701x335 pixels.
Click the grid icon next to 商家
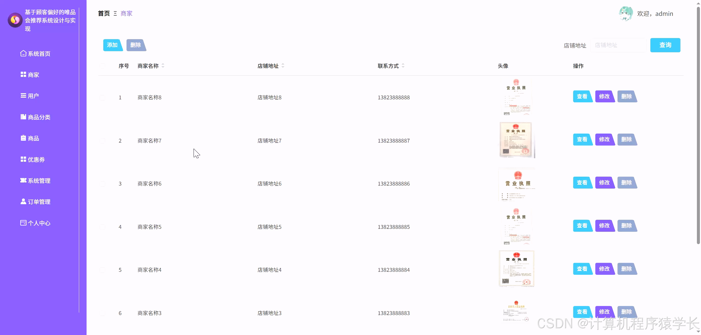(x=23, y=74)
